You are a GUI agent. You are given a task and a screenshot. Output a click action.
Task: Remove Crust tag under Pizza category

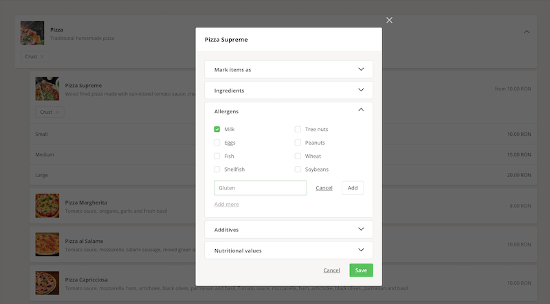click(42, 56)
